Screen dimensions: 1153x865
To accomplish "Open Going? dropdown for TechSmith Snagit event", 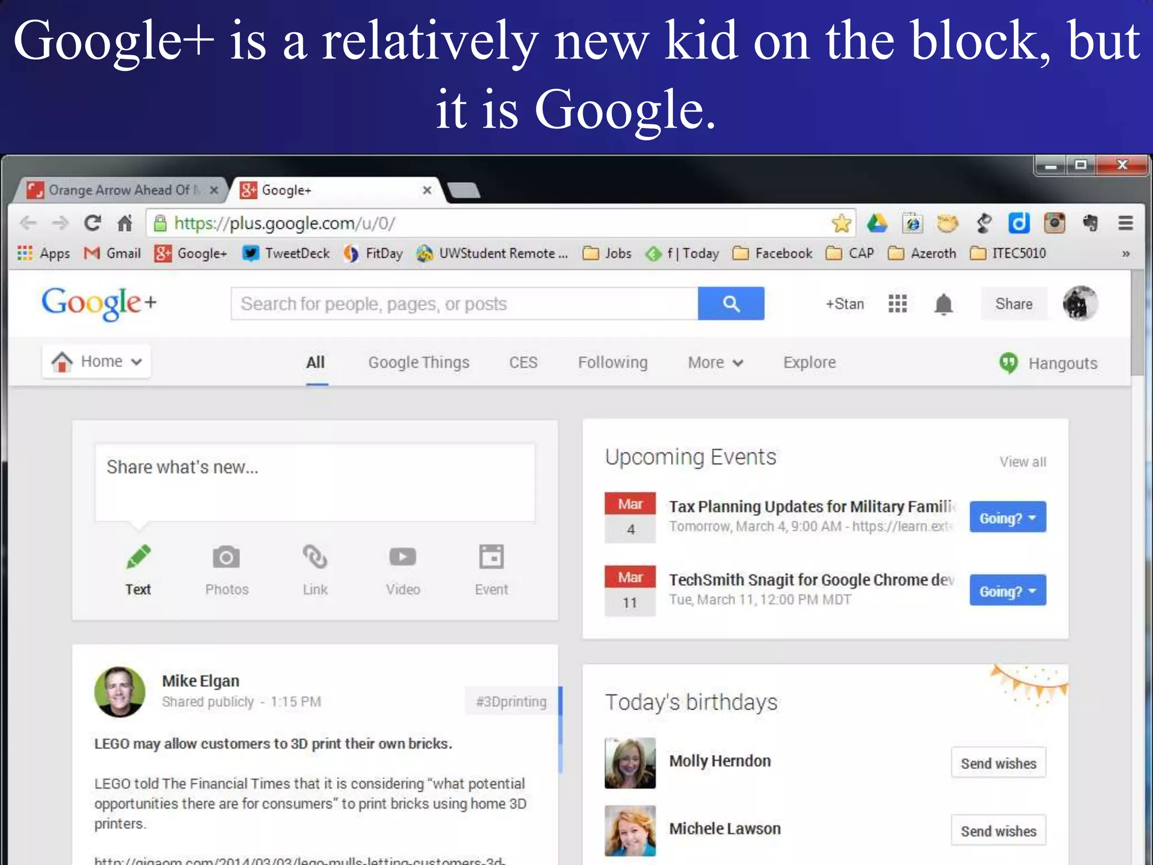I will [x=1008, y=590].
